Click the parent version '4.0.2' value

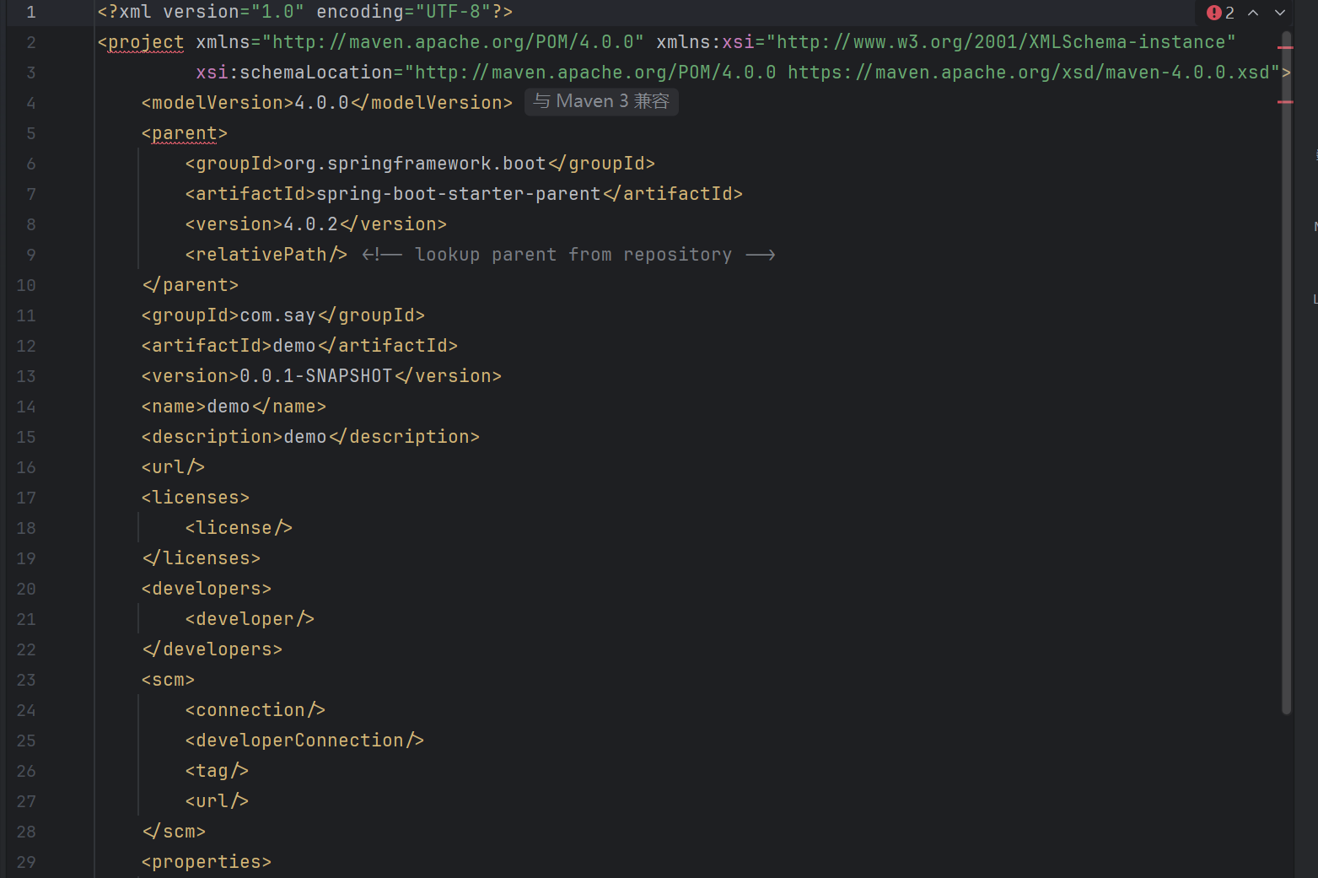click(x=311, y=224)
